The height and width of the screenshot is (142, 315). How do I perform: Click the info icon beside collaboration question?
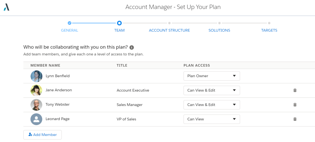[x=132, y=47]
